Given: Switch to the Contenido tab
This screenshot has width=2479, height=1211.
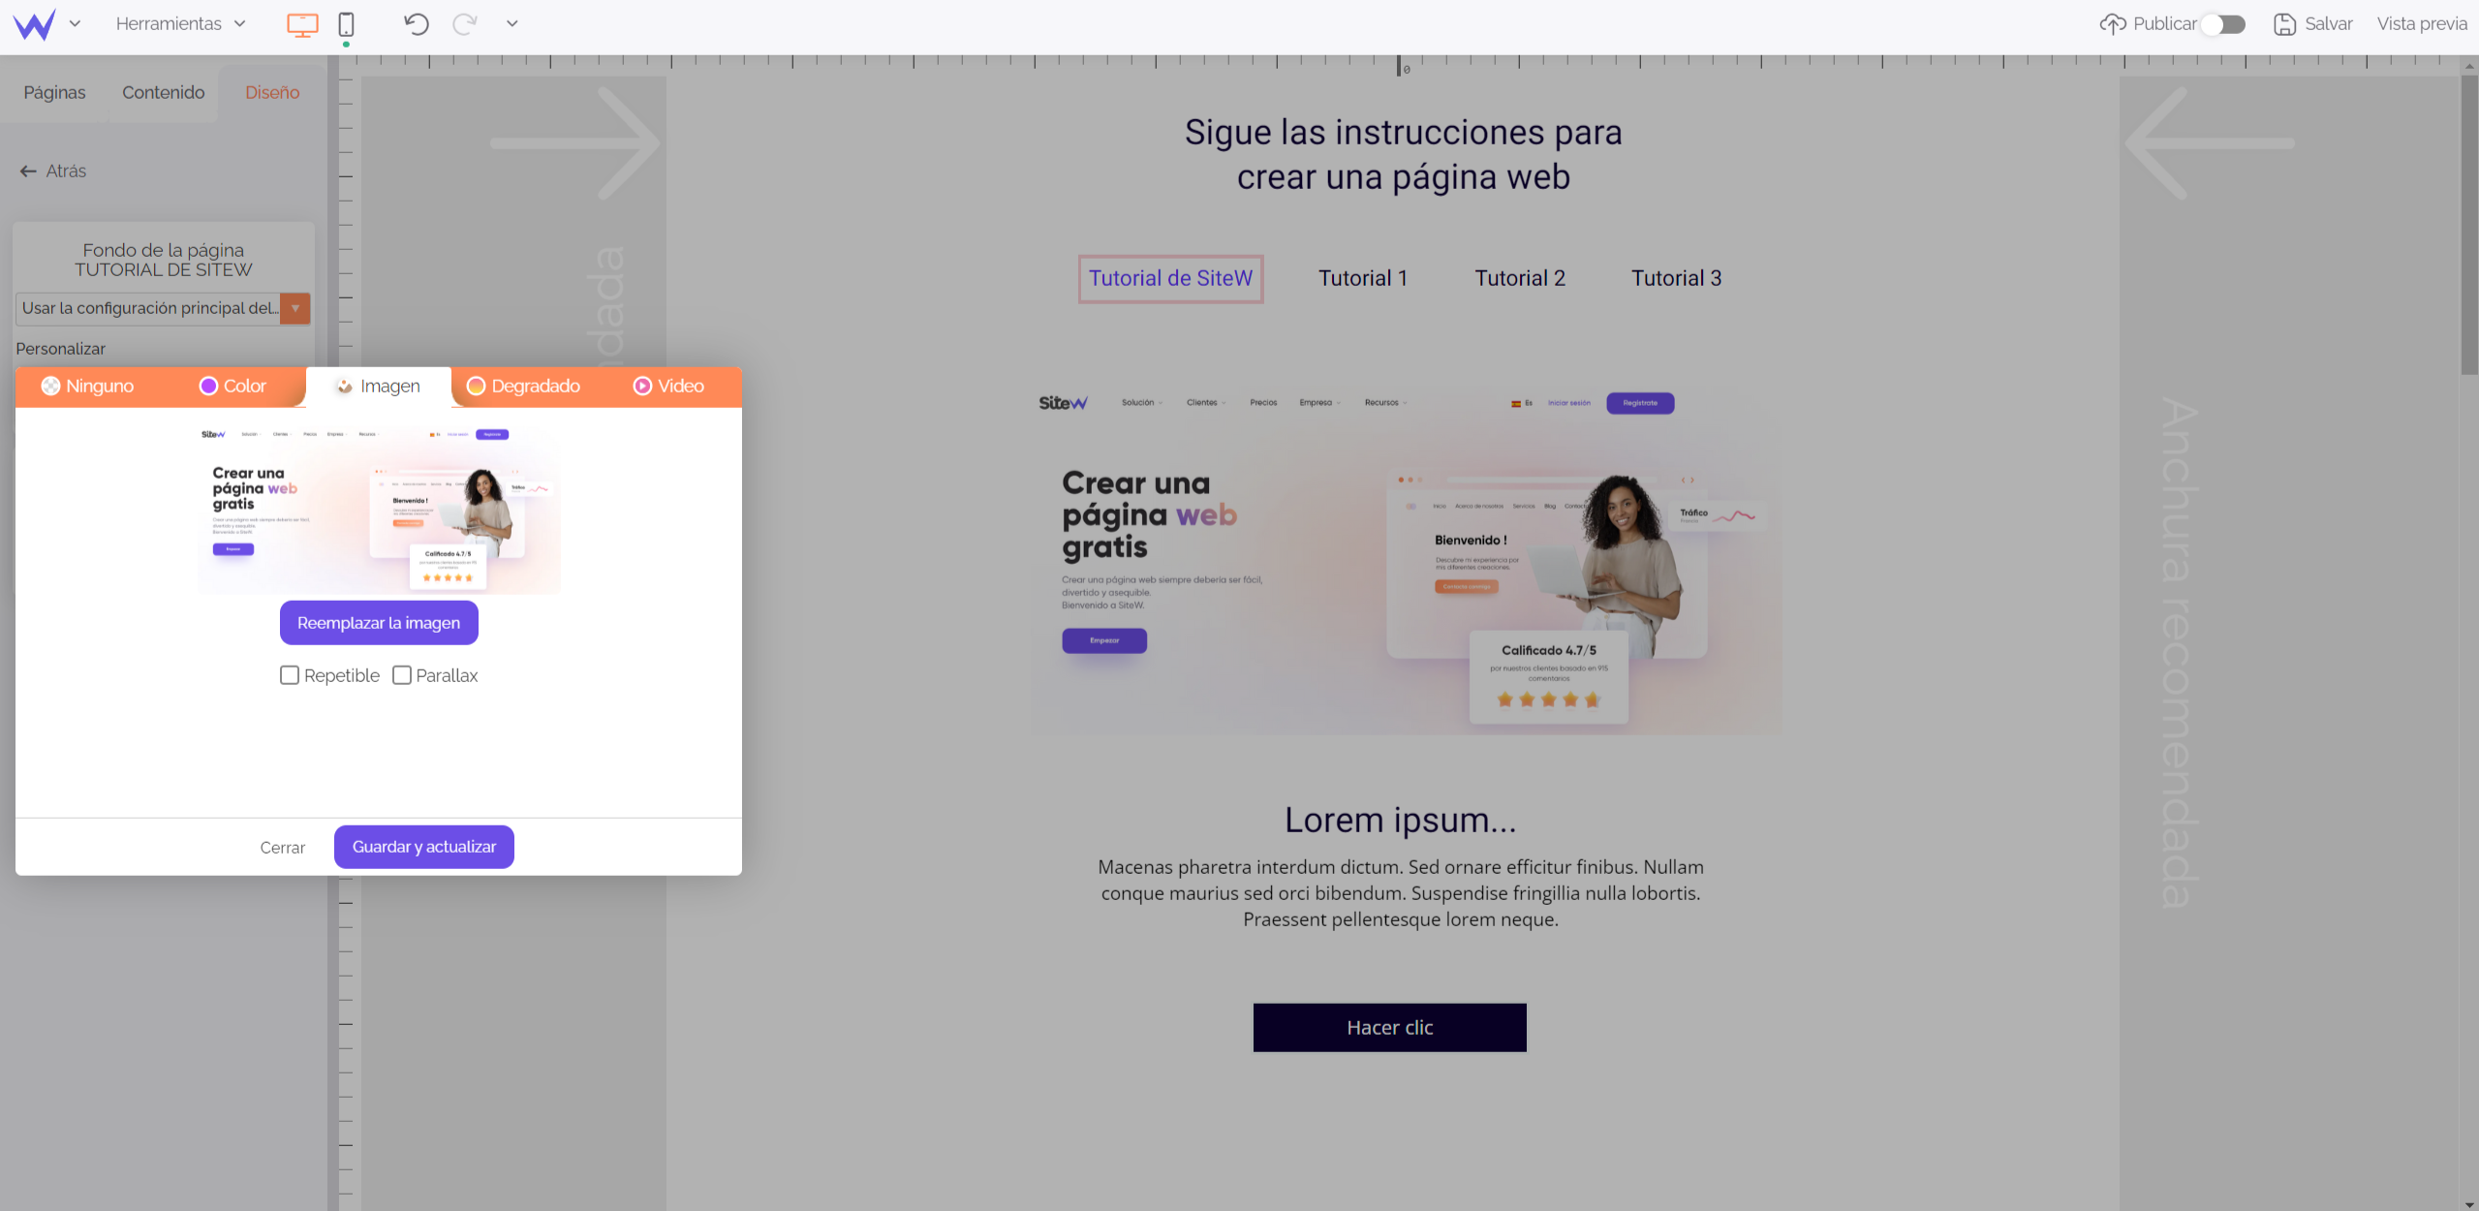Looking at the screenshot, I should 163,92.
